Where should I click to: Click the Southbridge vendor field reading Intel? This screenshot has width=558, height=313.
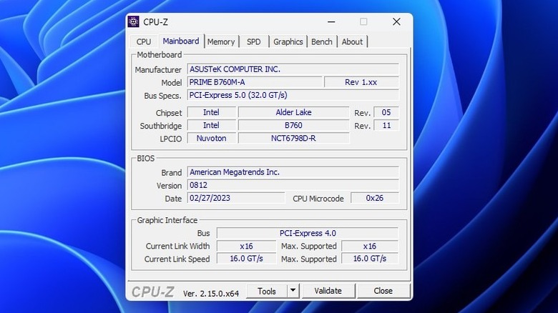tap(211, 125)
